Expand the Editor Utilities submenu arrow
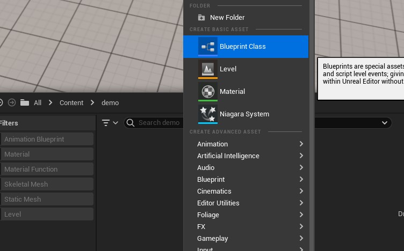Image resolution: width=404 pixels, height=251 pixels. (301, 203)
